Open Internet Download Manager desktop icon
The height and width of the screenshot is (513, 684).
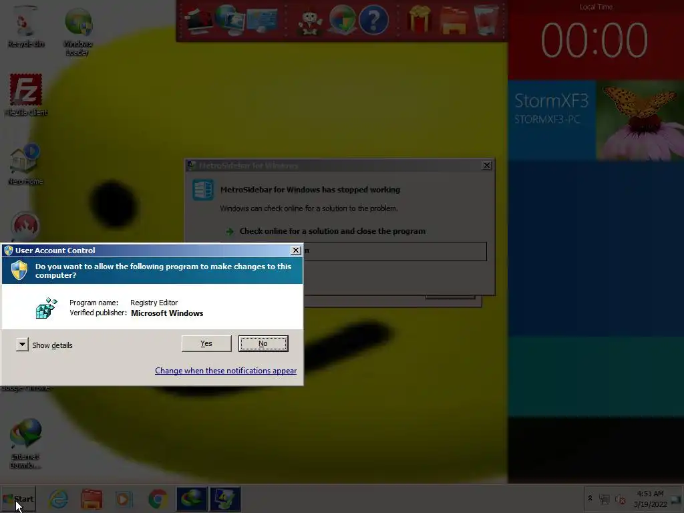pos(25,444)
